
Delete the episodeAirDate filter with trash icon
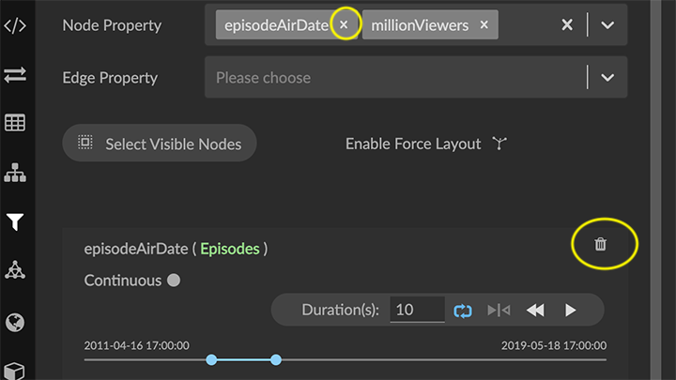click(601, 245)
